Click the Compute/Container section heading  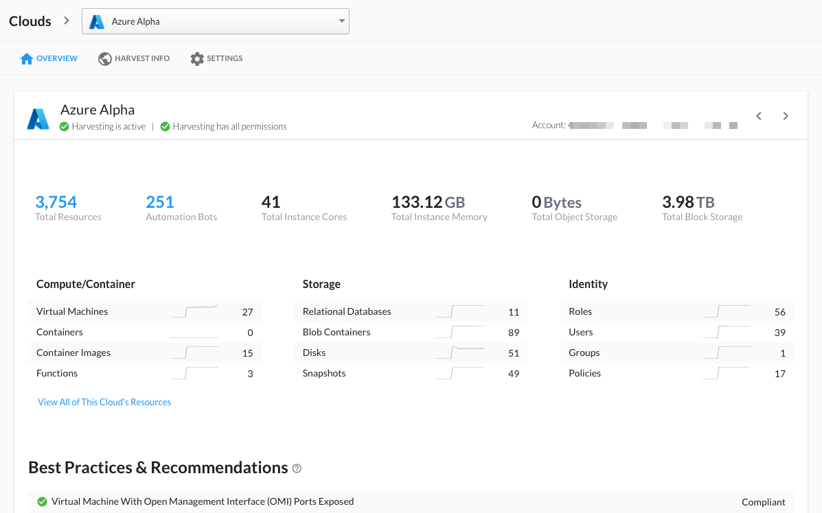click(85, 284)
